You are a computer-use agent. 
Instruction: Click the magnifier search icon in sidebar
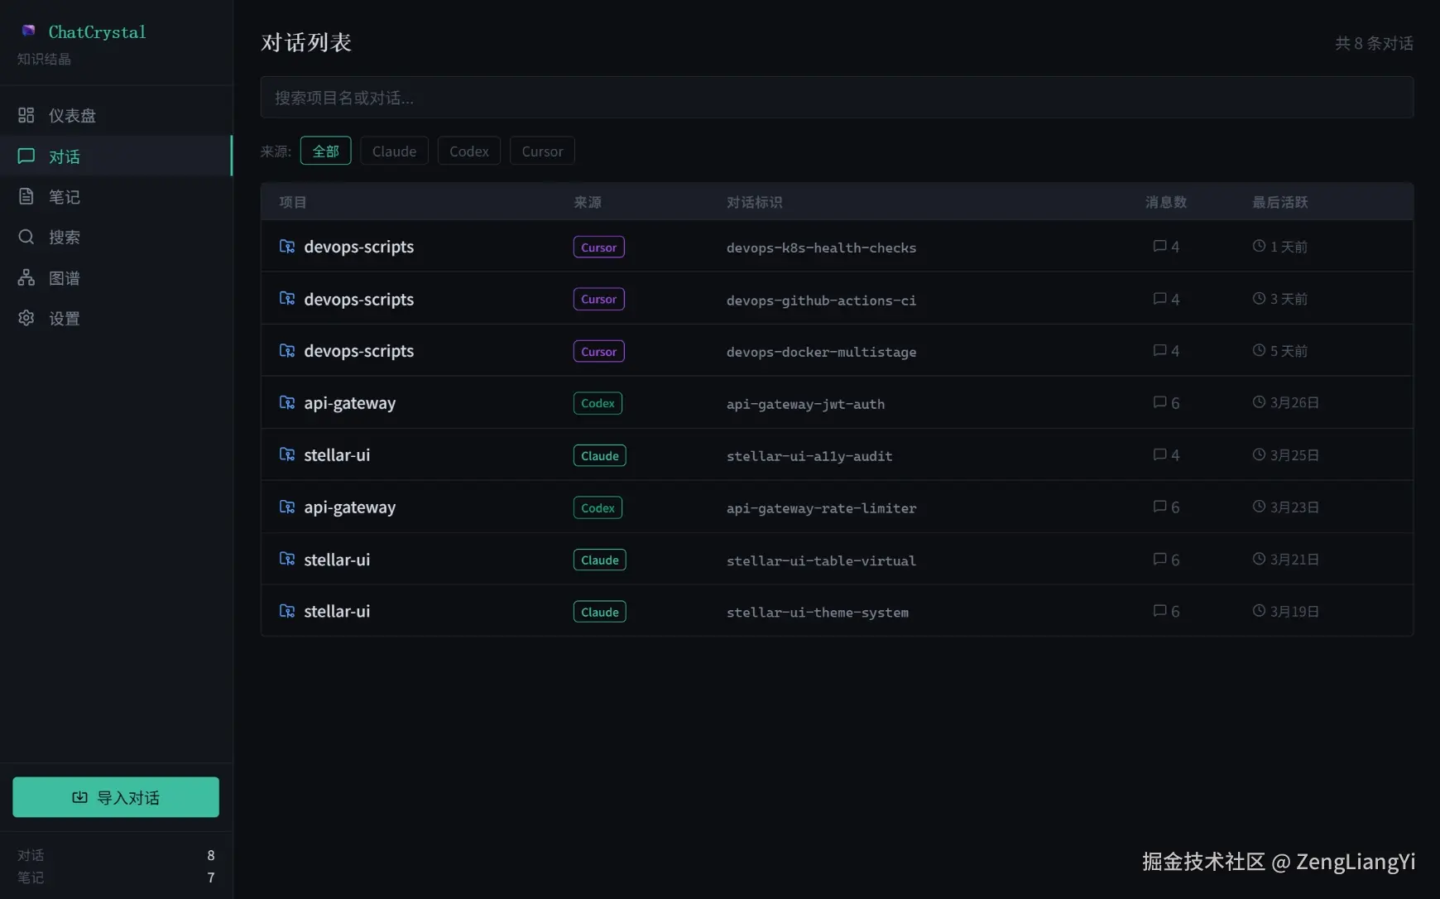coord(26,237)
